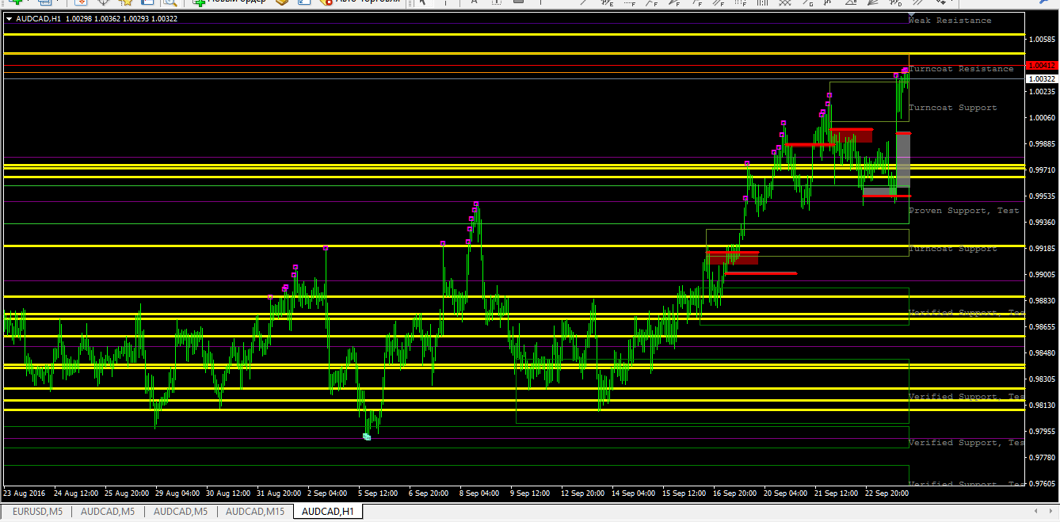
Task: Click the 8 Sep 04:00 time label
Action: point(479,493)
